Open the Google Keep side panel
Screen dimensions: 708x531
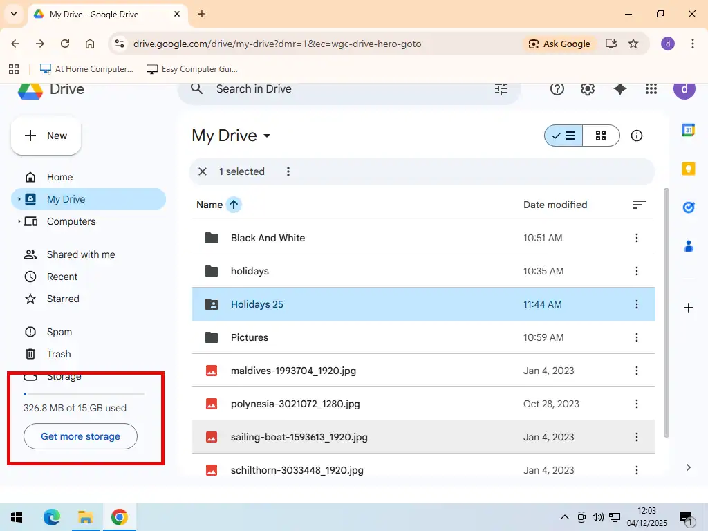tap(688, 168)
